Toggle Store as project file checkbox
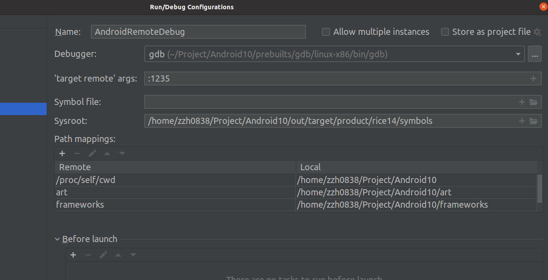 click(x=445, y=32)
